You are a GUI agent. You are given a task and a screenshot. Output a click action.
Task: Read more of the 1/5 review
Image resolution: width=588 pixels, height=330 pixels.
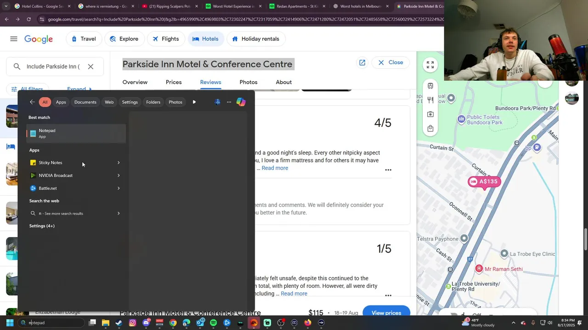pyautogui.click(x=294, y=294)
